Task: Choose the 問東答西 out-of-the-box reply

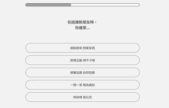Action: [83, 48]
